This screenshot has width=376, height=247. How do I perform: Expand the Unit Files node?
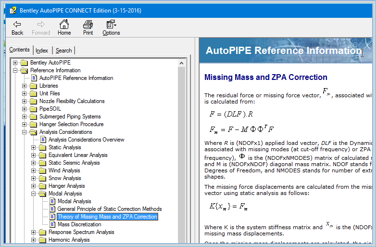point(24,93)
